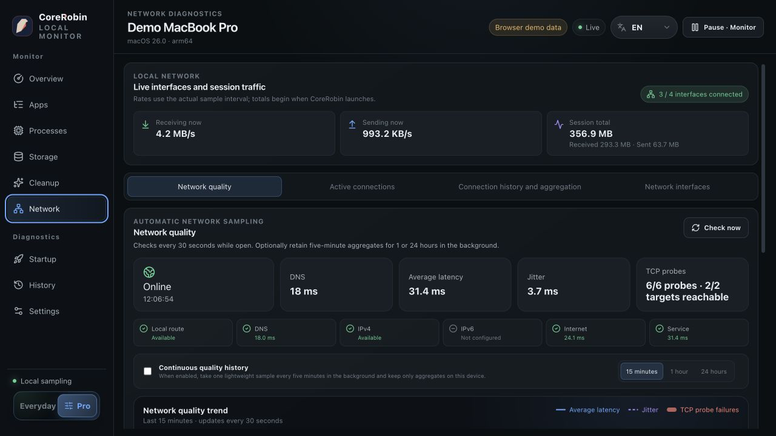Click the IPv6 not configured icon

click(x=453, y=329)
